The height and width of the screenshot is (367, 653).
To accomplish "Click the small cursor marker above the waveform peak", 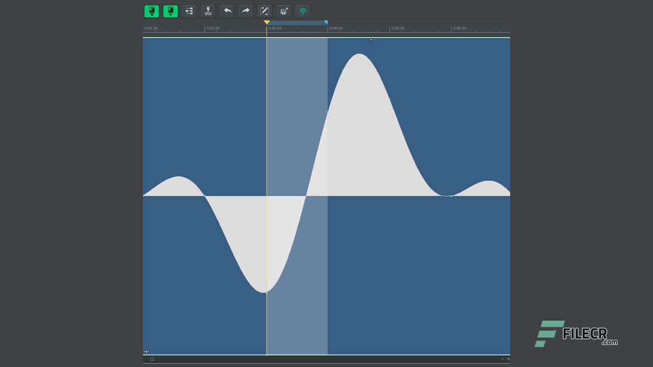I will pos(371,40).
